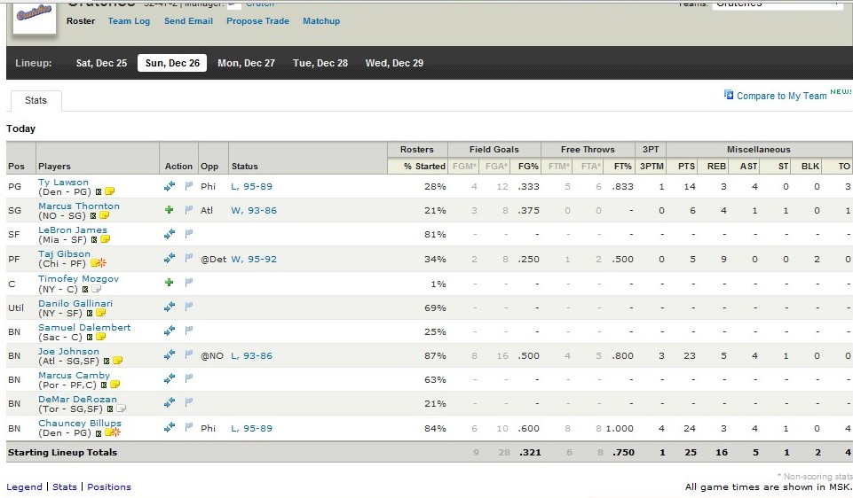
Task: Click the watch list flag for LeBron James
Action: 188,234
